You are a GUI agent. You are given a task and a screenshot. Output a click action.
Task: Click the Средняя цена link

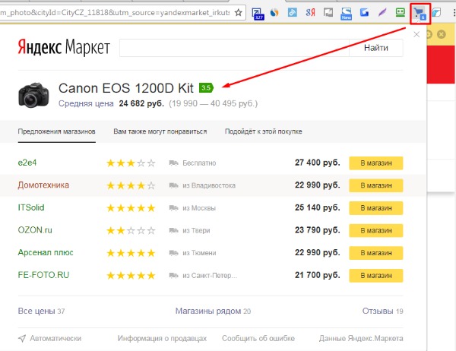click(x=86, y=103)
